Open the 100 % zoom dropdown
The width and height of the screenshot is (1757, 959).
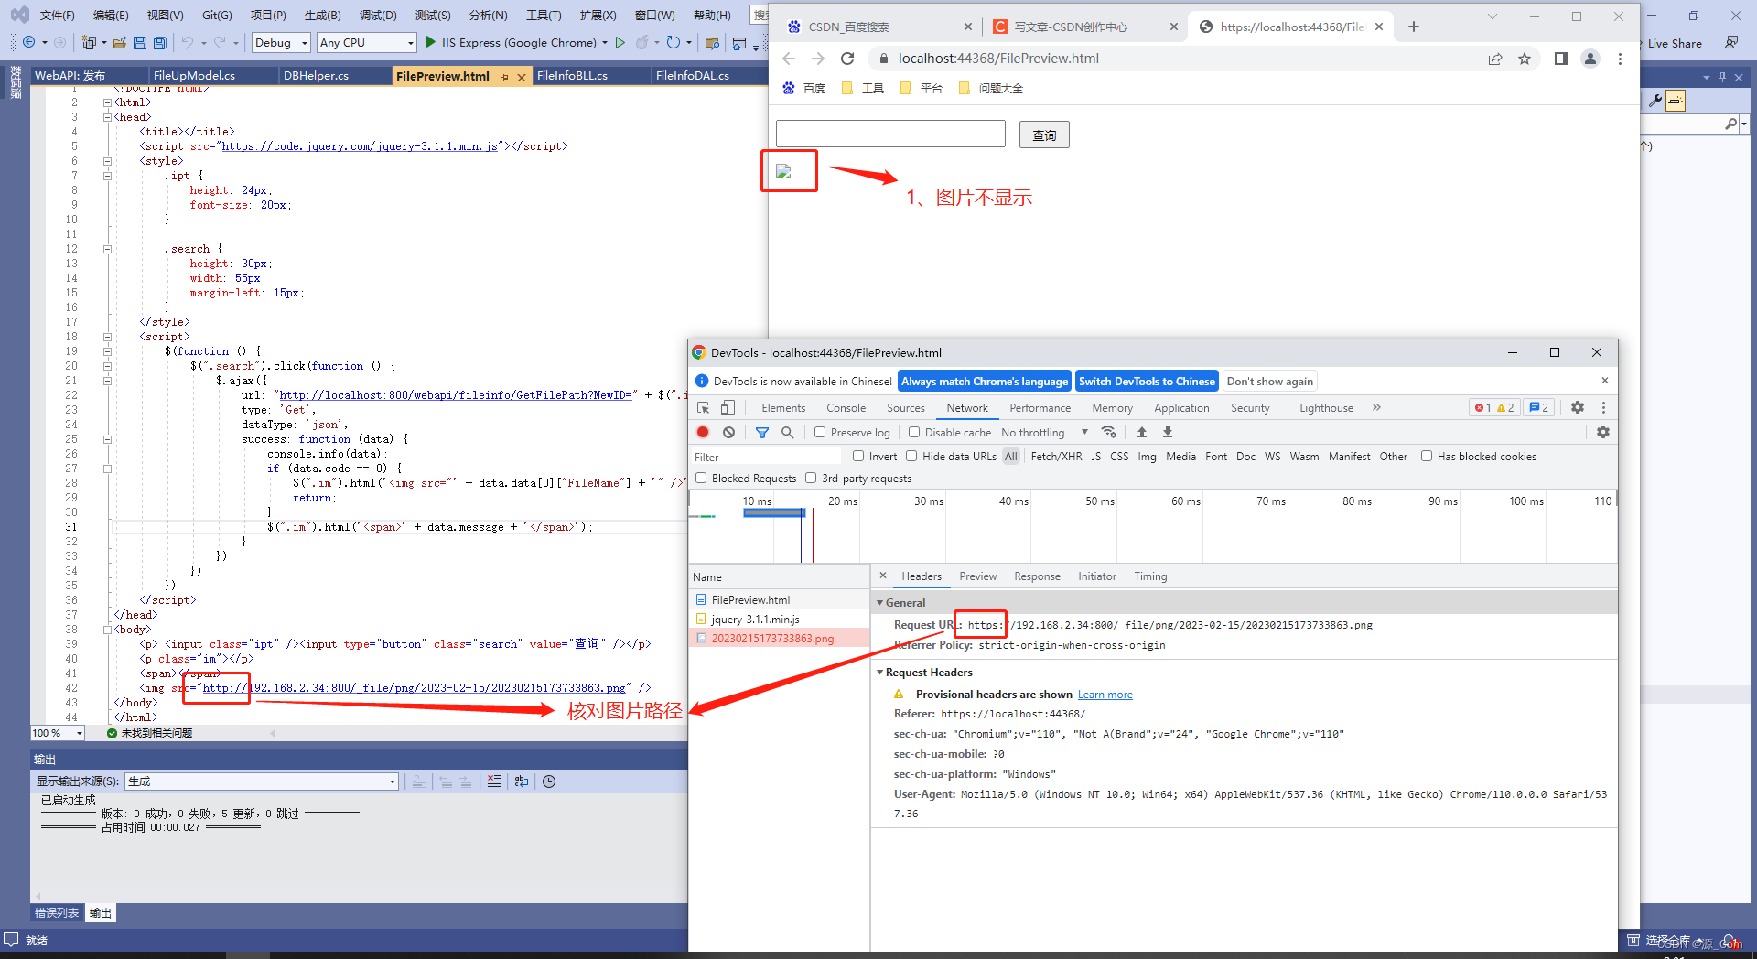tap(57, 733)
